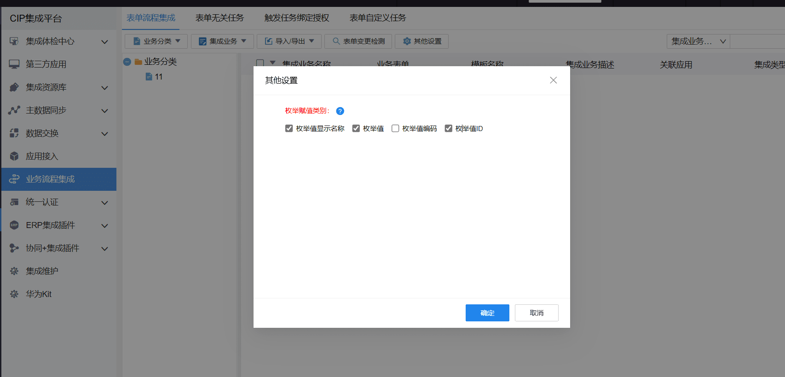The height and width of the screenshot is (377, 785).
Task: Click the 业务分类 folder icon in tree
Action: coord(138,62)
